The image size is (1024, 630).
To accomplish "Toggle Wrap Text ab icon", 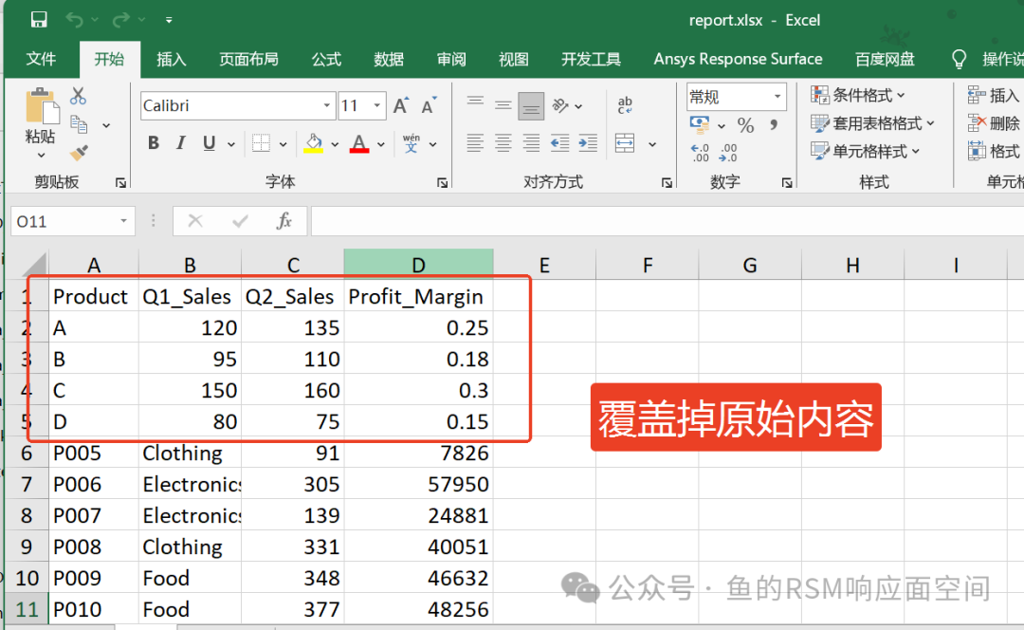I will tap(625, 104).
